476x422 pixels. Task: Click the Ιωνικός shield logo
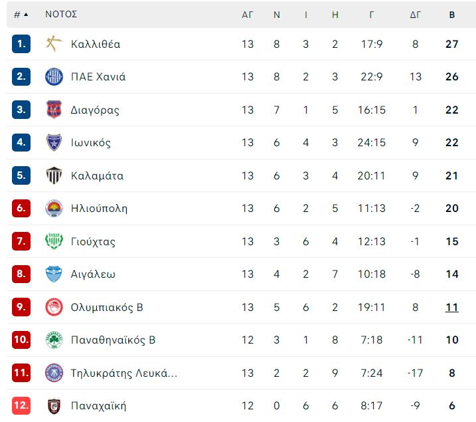(x=54, y=142)
